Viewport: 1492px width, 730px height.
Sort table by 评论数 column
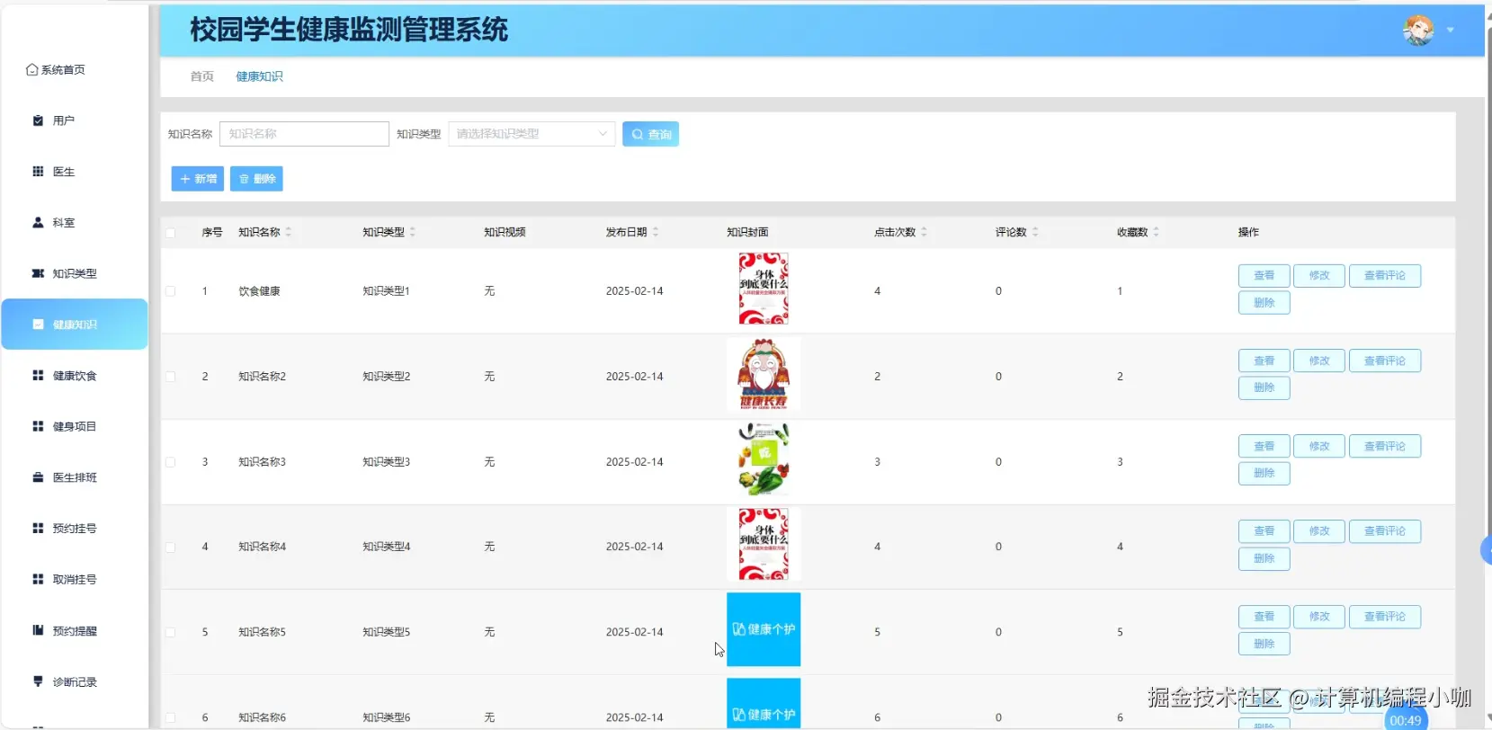click(x=1035, y=232)
